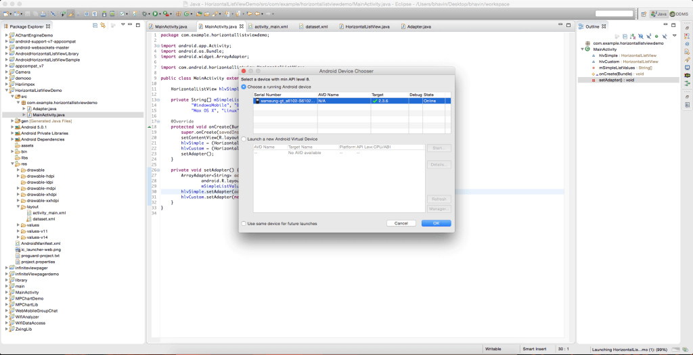
Task: Click the Open Perspective icon
Action: [644, 14]
